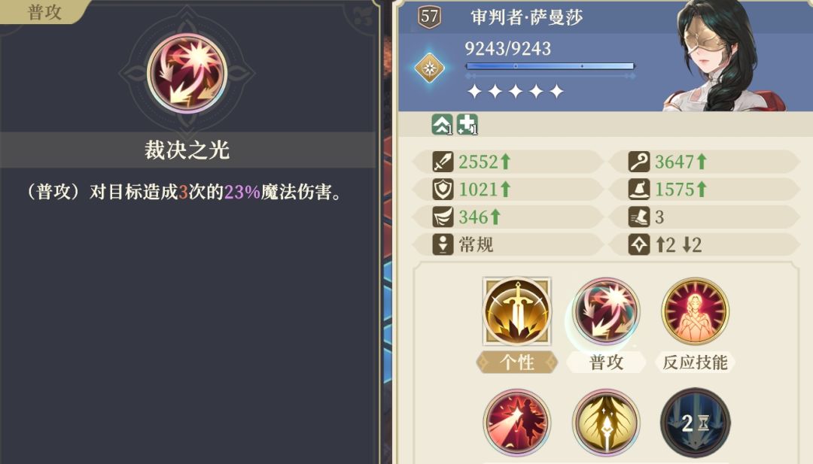813x464 pixels.
Task: Click the large 裁决之光 skill emblem
Action: 187,73
